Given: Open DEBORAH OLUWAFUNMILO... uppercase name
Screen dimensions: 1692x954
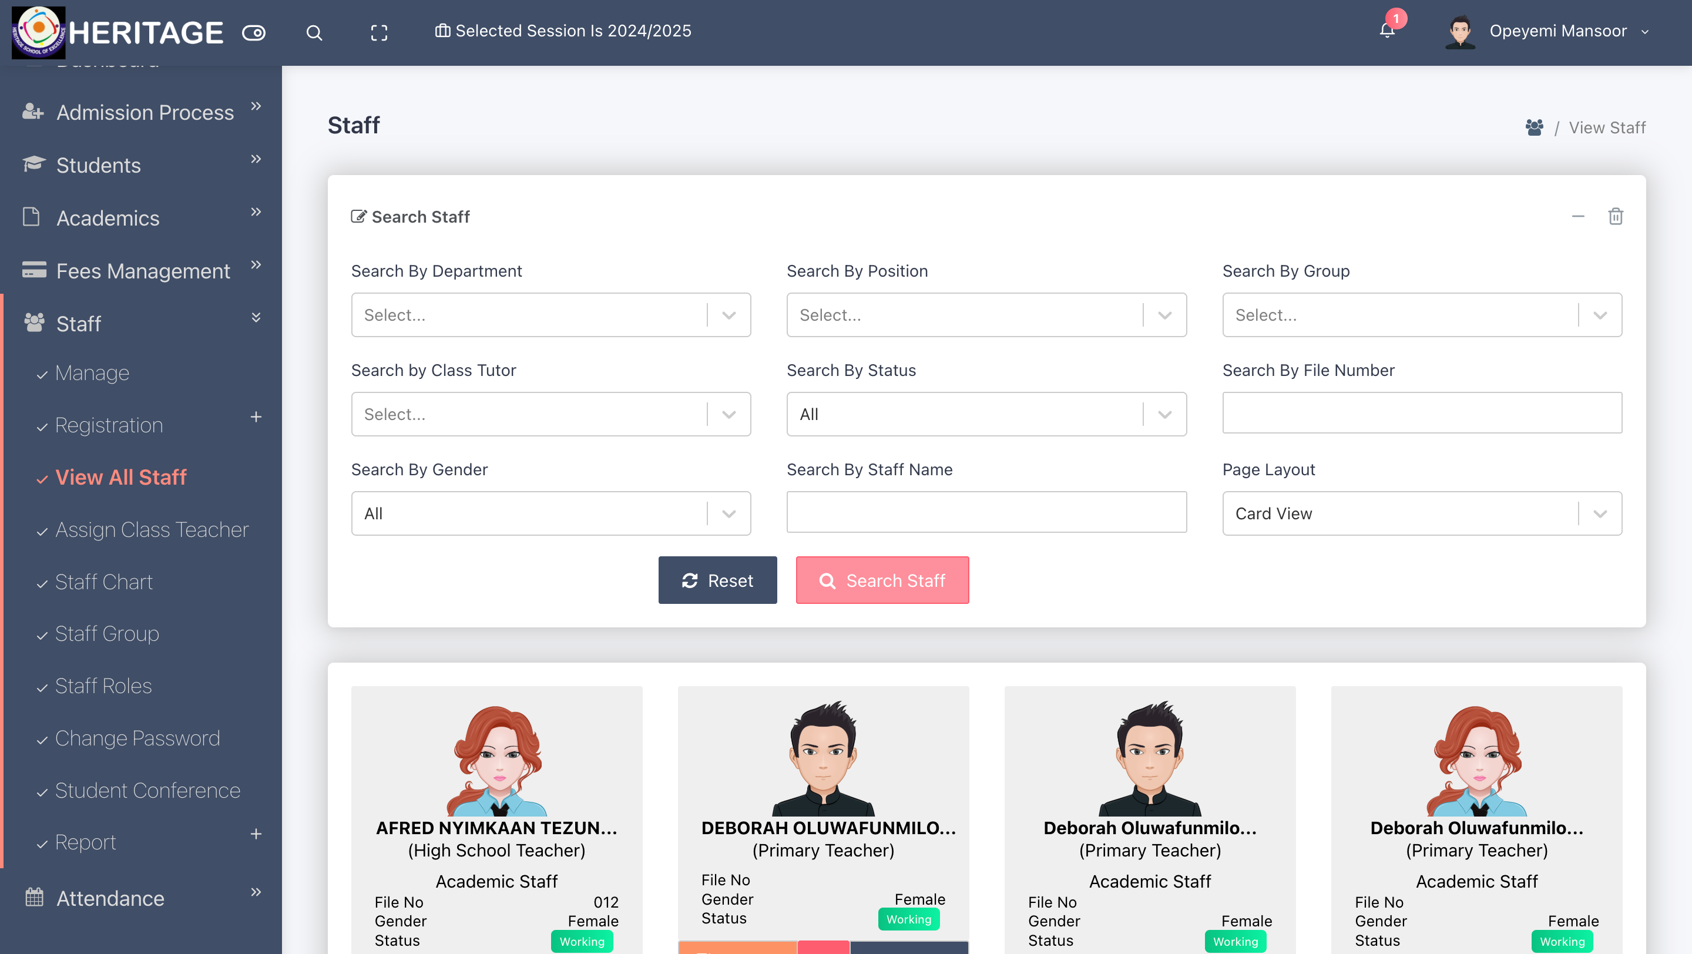Looking at the screenshot, I should click(828, 828).
